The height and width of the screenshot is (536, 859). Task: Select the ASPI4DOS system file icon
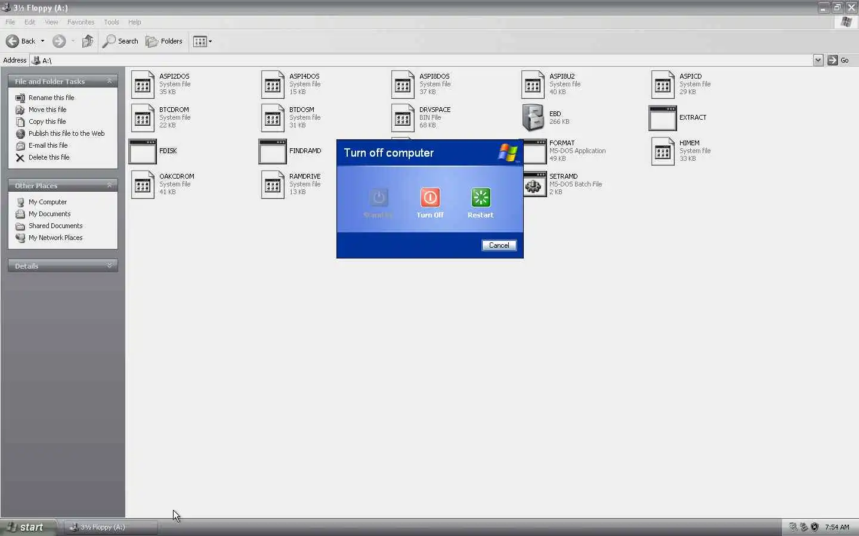[x=273, y=85]
